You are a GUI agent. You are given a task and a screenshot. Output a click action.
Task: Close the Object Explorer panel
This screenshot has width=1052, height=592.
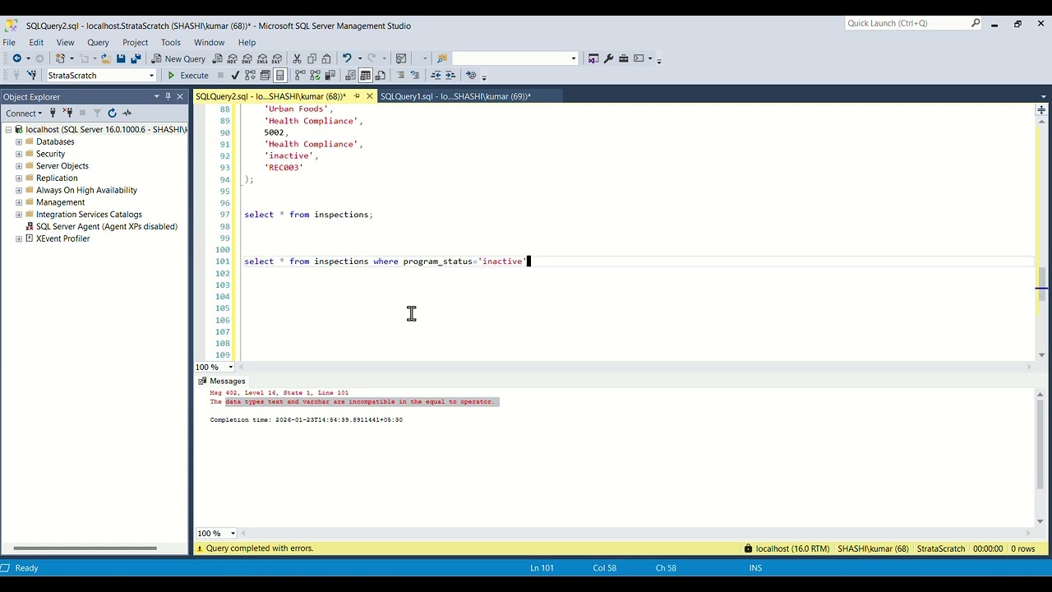tap(180, 96)
